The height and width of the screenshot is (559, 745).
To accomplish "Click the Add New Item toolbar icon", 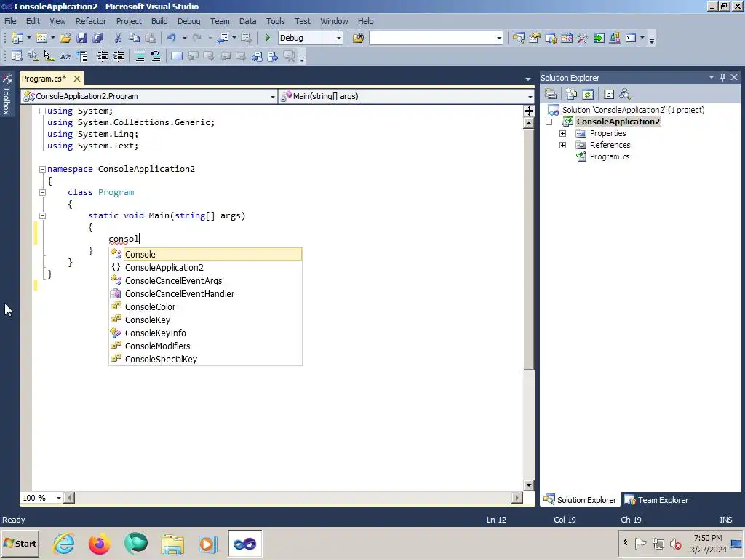I will [x=41, y=38].
